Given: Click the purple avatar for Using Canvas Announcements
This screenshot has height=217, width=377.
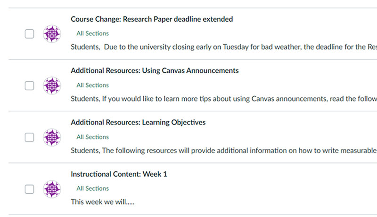Looking at the screenshot, I should [52, 85].
